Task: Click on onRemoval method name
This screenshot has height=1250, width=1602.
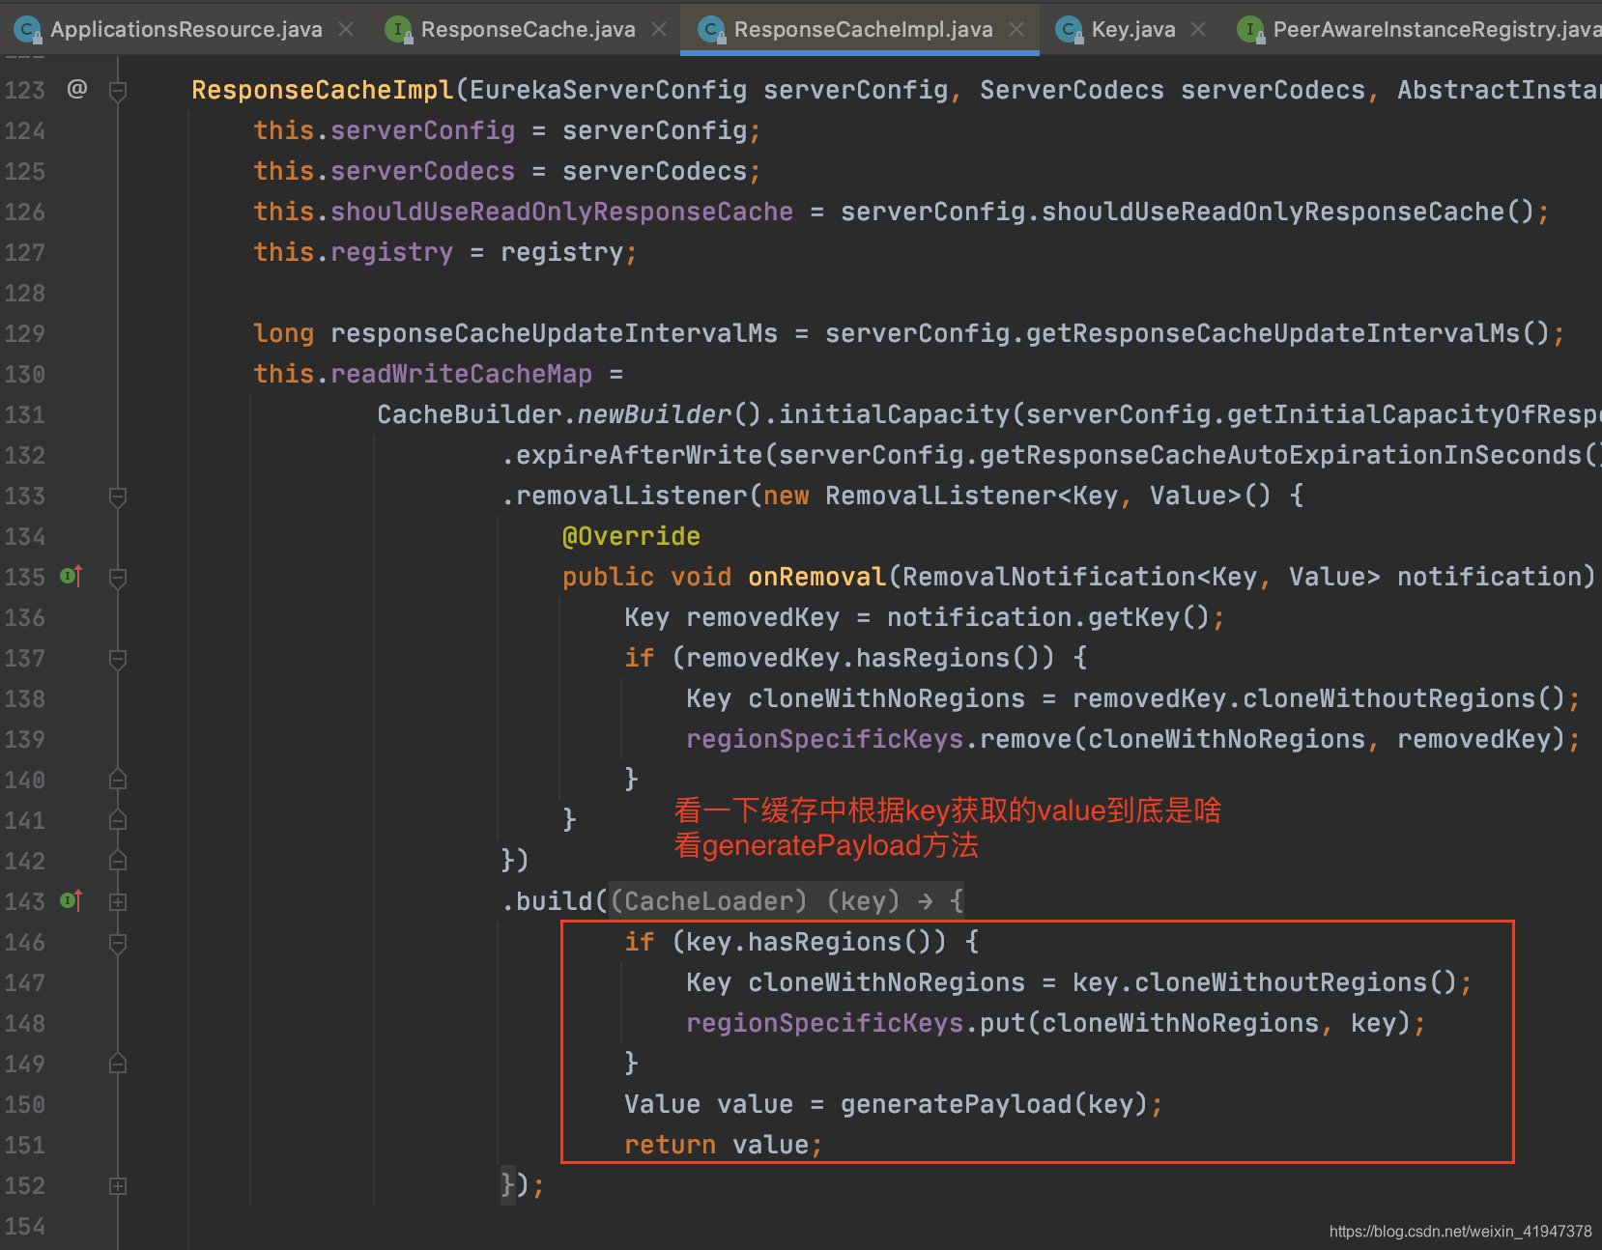Action: (816, 577)
